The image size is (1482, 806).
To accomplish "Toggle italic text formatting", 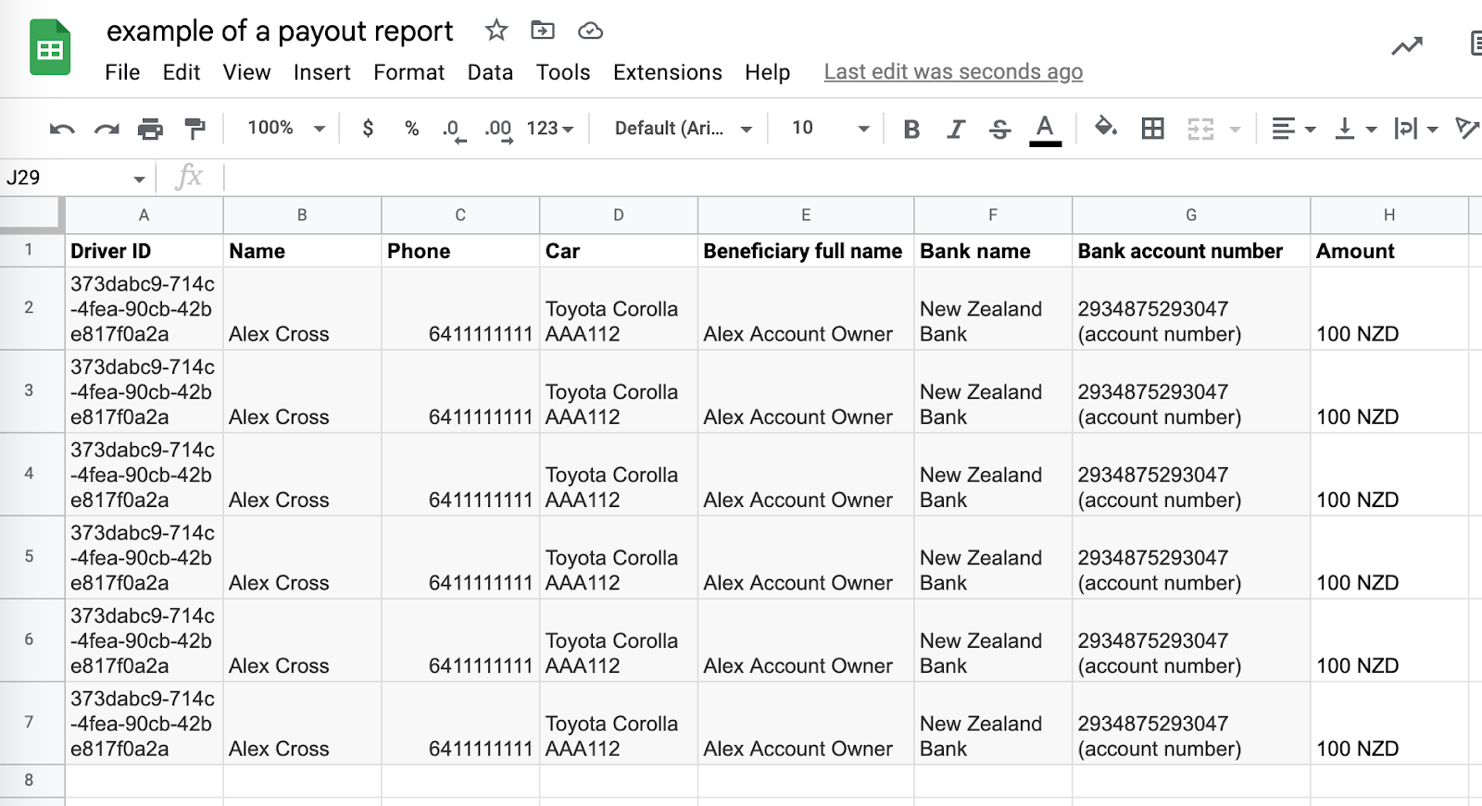I will pyautogui.click(x=956, y=129).
